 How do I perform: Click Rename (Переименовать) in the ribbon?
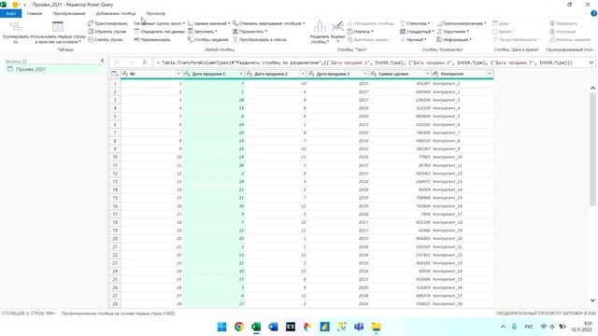(152, 39)
